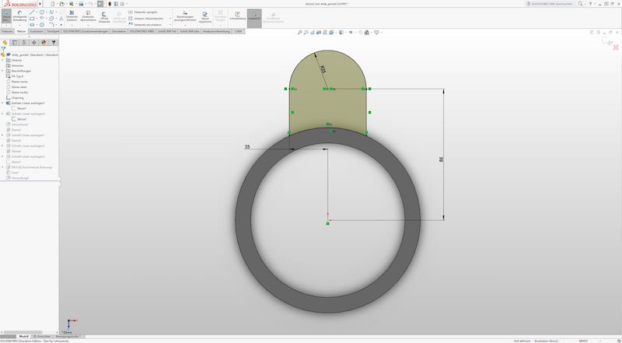Collapse Aufsatz-Linear austragen1 node
Screen dimensions: 622x343
click(2, 103)
